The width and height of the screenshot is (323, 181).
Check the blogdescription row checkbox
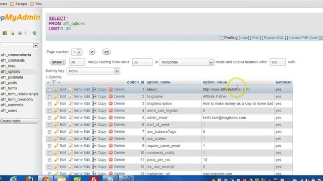[x=49, y=104]
